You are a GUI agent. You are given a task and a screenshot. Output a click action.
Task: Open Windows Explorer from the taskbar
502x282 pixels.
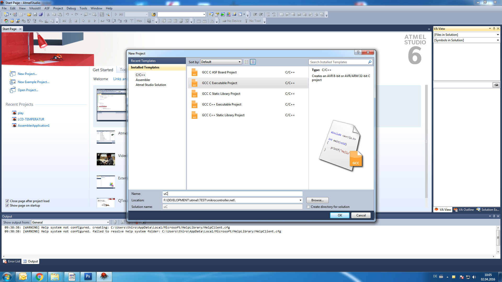(55, 277)
